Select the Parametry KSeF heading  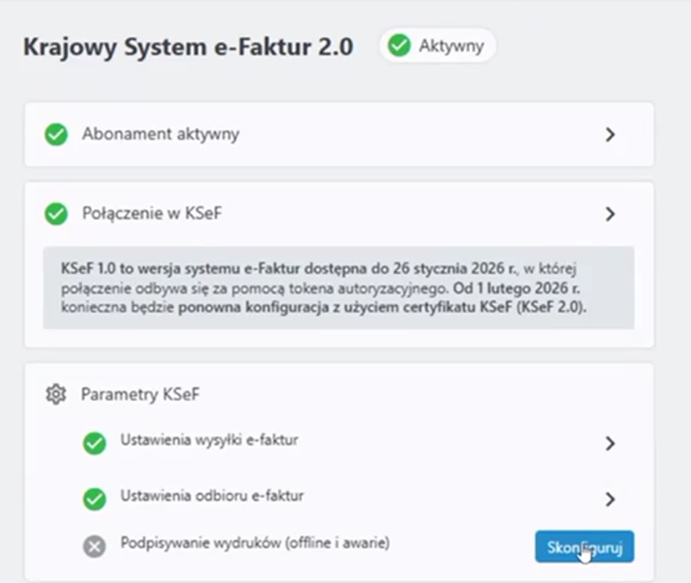[140, 395]
